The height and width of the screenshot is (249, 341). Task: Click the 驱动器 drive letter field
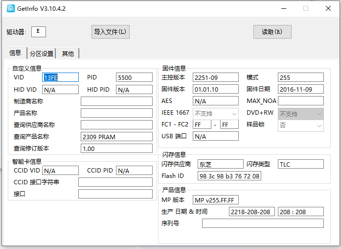[39, 32]
